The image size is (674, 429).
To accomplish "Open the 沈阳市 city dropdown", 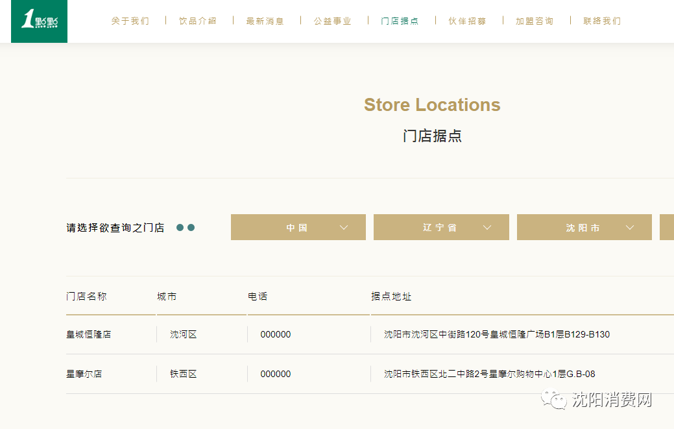I will coord(584,228).
